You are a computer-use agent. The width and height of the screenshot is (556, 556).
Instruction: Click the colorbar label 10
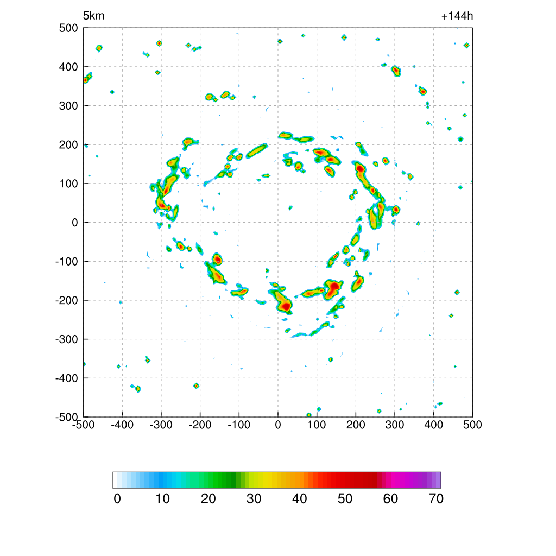163,499
